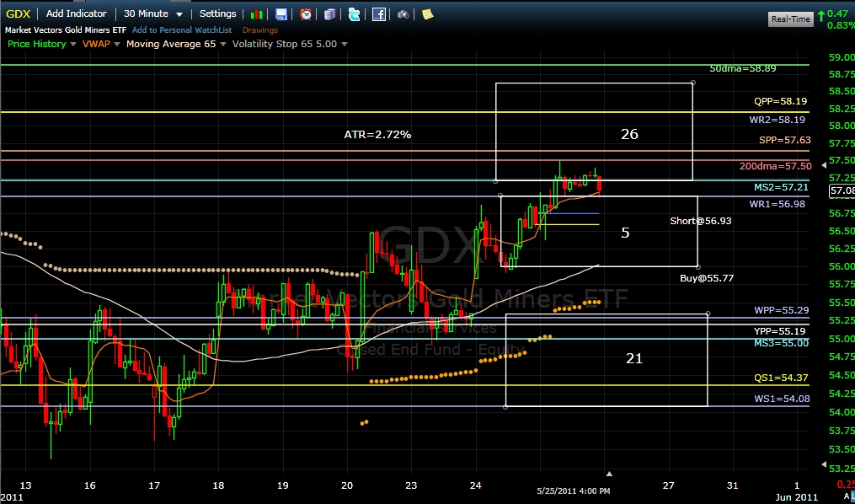The width and height of the screenshot is (855, 504).
Task: Click the current price tag 57.08
Action: pyautogui.click(x=842, y=190)
